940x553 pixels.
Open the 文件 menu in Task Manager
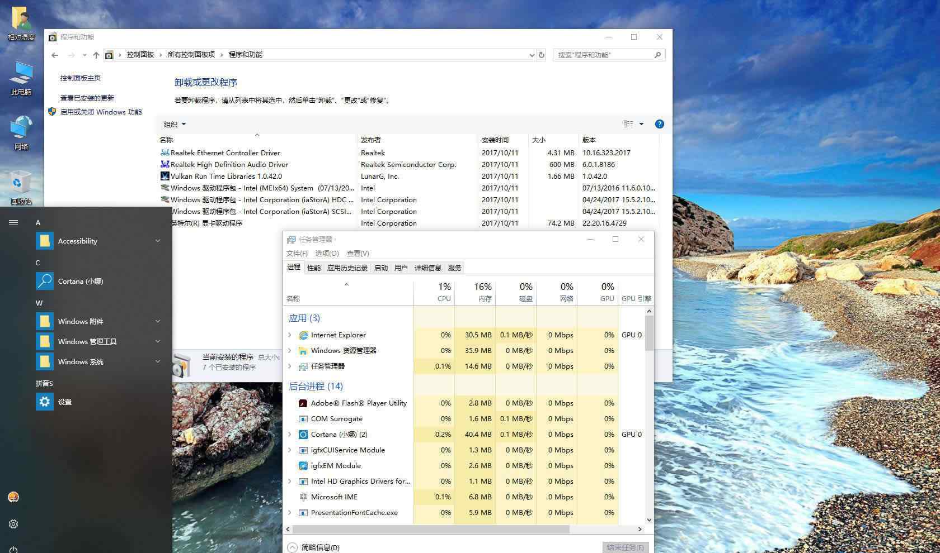tap(297, 253)
